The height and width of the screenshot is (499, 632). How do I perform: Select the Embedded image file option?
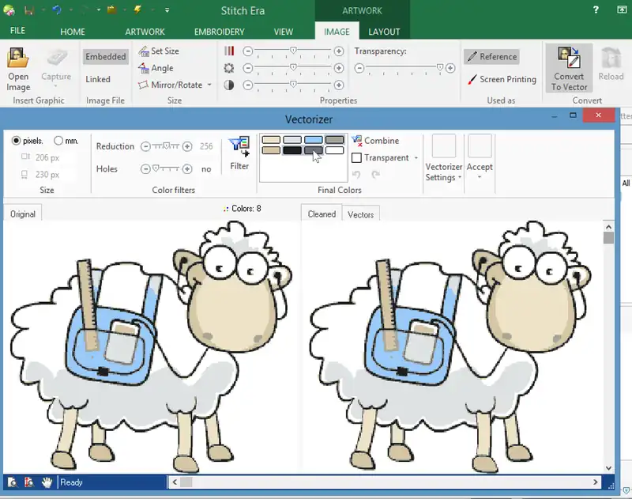click(x=105, y=57)
